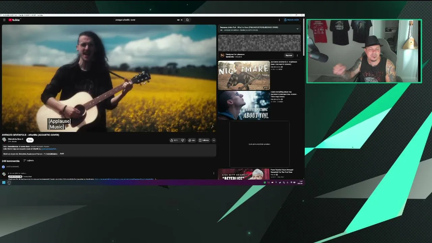Expand the video description with 'lisää'

tap(62, 154)
